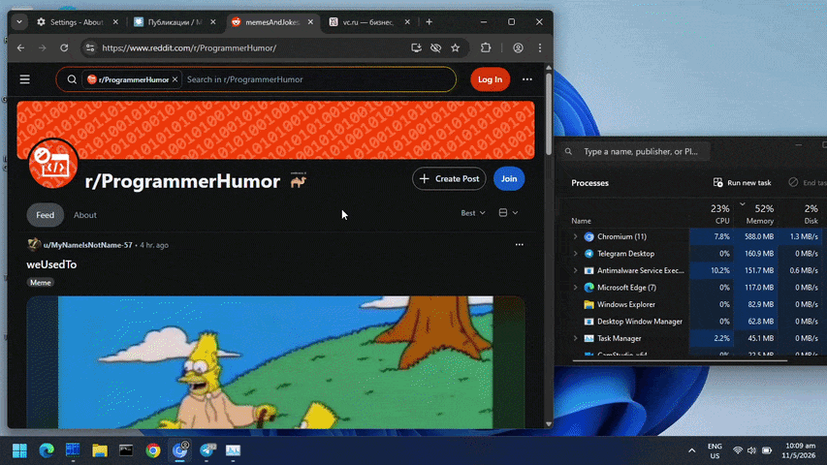Screen dimensions: 827x465
Task: Open the terminal from the taskbar
Action: point(126,450)
